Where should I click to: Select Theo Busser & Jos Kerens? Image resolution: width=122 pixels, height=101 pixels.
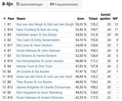point(34,82)
